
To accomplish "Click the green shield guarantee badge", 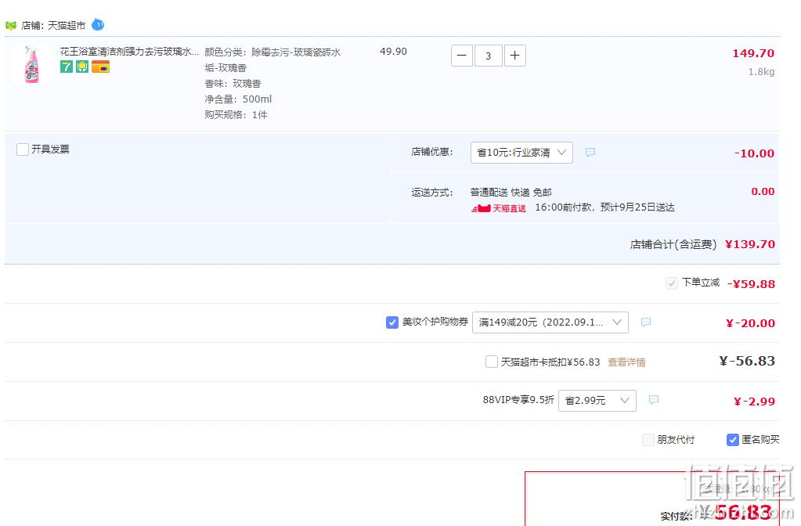I will click(82, 67).
